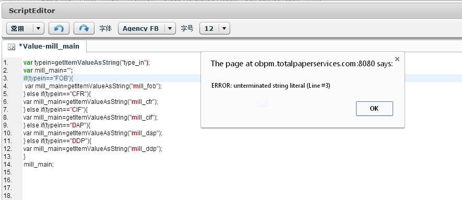
Task: Click line 7 else if "CIF"
Action: [x=56, y=110]
